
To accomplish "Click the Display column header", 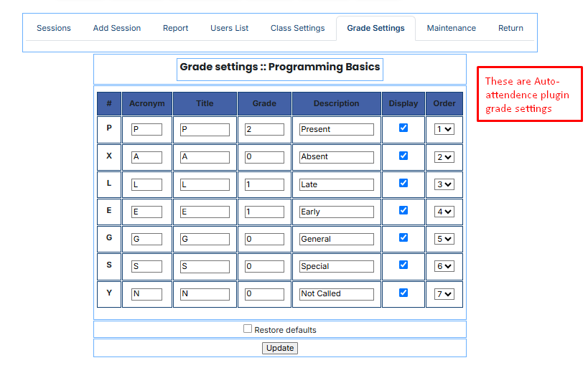I will [x=403, y=104].
